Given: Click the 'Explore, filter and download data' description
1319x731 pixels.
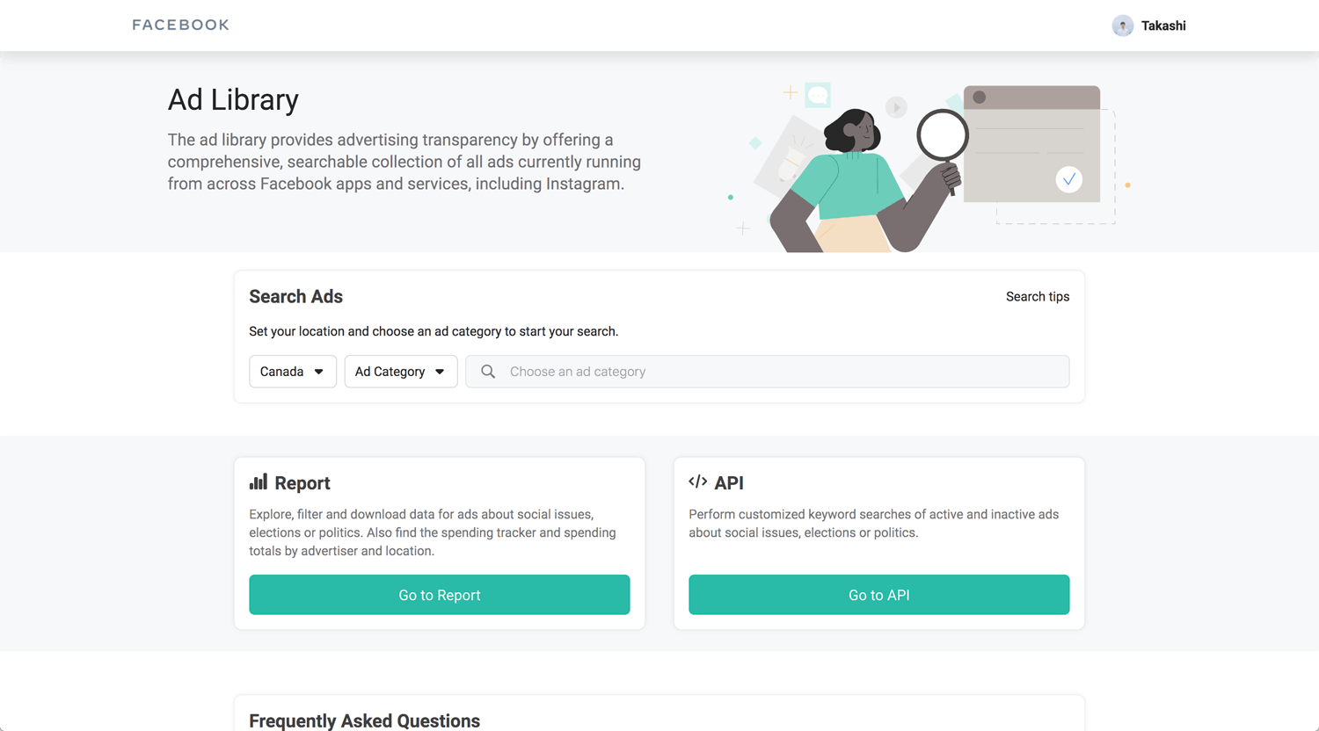Looking at the screenshot, I should (x=433, y=532).
